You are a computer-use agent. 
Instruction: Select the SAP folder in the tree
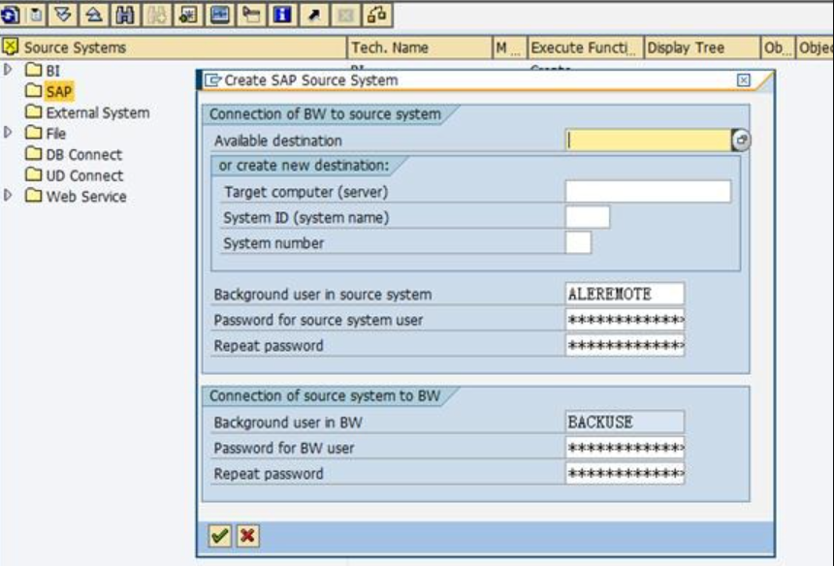[x=58, y=91]
